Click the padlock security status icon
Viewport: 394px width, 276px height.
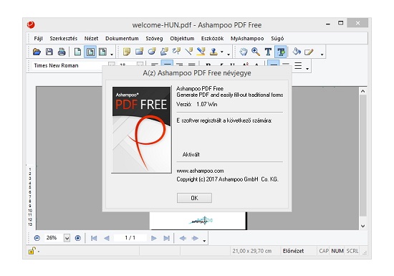click(x=32, y=251)
